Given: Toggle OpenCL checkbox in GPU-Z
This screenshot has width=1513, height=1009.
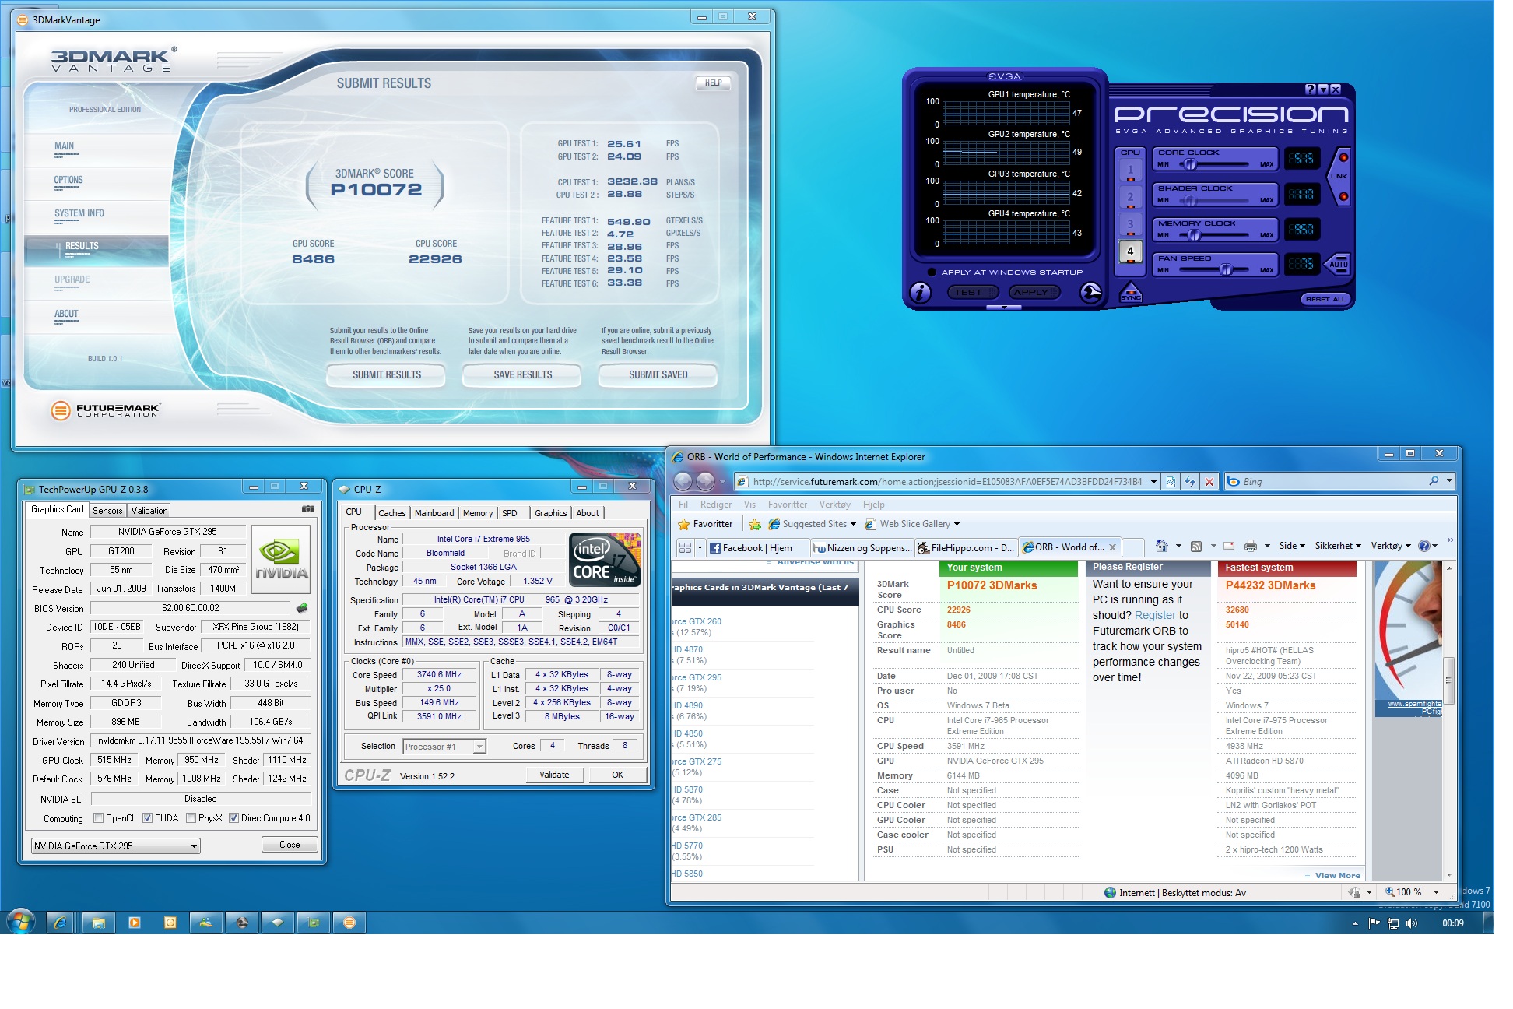Looking at the screenshot, I should point(98,818).
